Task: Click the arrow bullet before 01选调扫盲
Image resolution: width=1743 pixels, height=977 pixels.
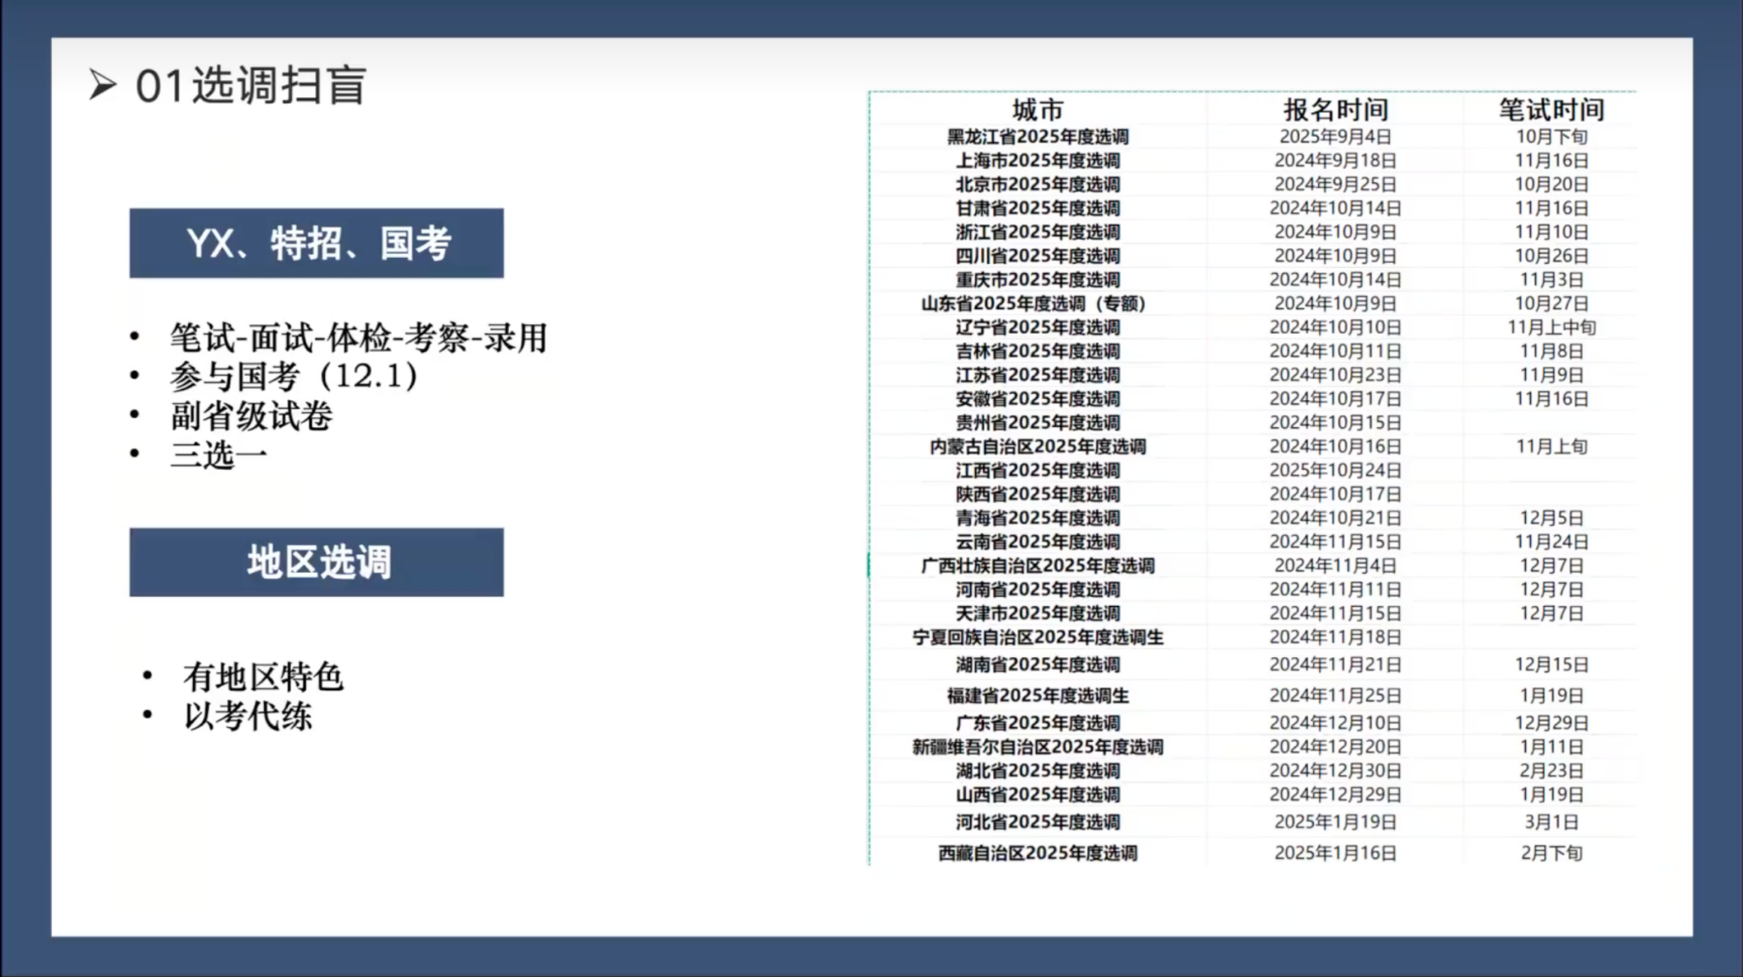Action: pos(102,85)
